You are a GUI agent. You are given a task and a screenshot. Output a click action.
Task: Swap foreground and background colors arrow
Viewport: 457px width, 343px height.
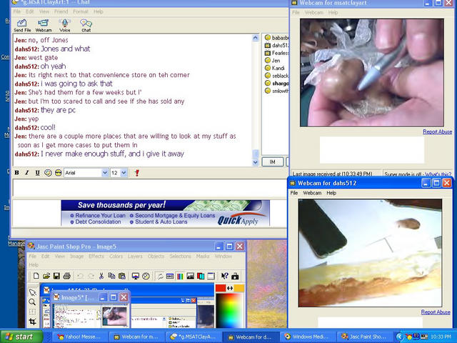[230, 288]
